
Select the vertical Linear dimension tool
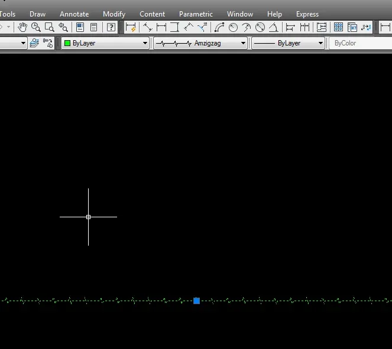point(175,27)
